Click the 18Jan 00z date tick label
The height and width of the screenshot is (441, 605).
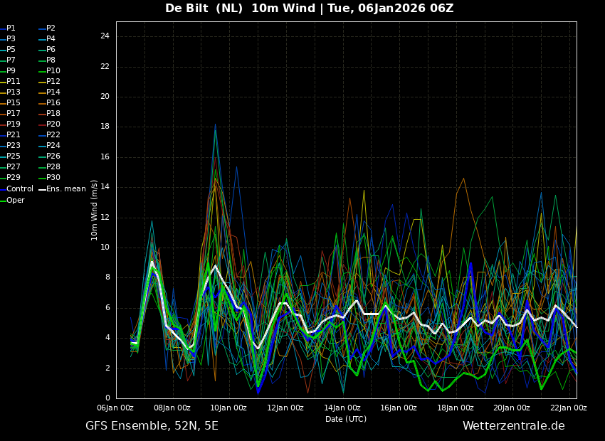coord(457,408)
